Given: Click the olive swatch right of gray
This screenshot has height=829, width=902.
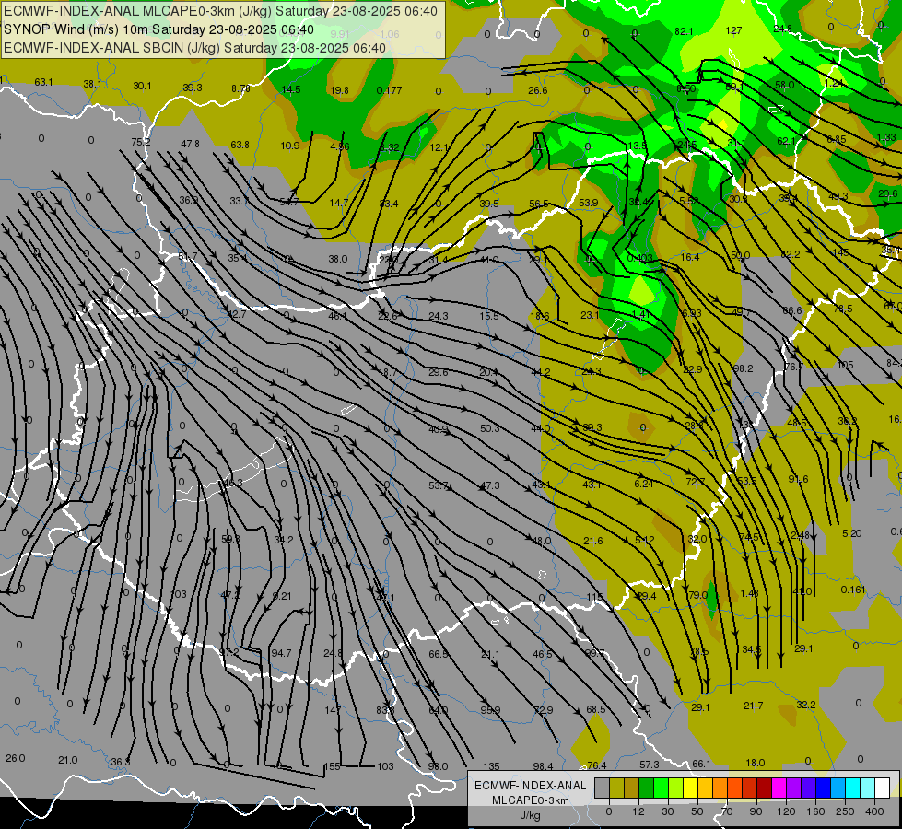Looking at the screenshot, I should [x=616, y=788].
